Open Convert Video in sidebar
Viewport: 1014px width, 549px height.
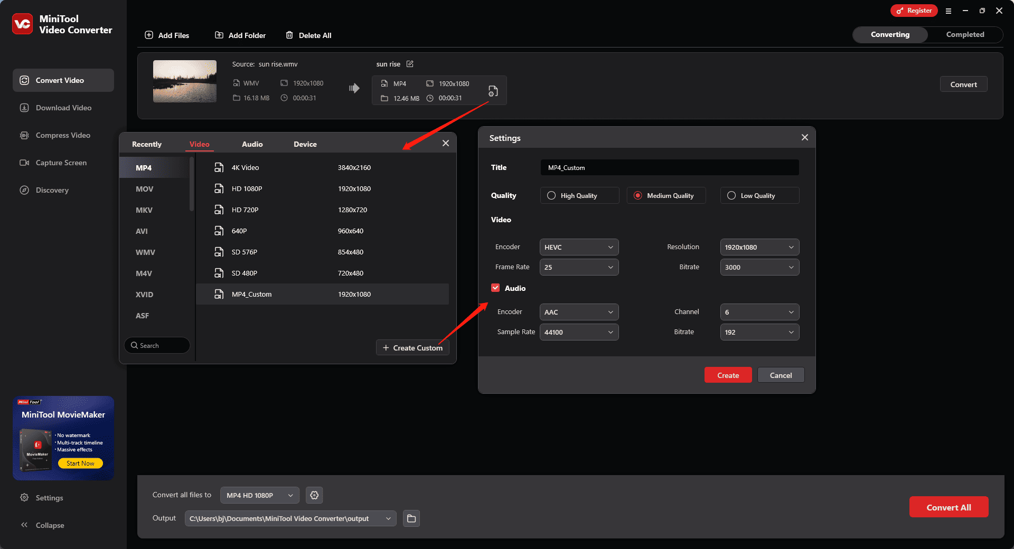63,80
